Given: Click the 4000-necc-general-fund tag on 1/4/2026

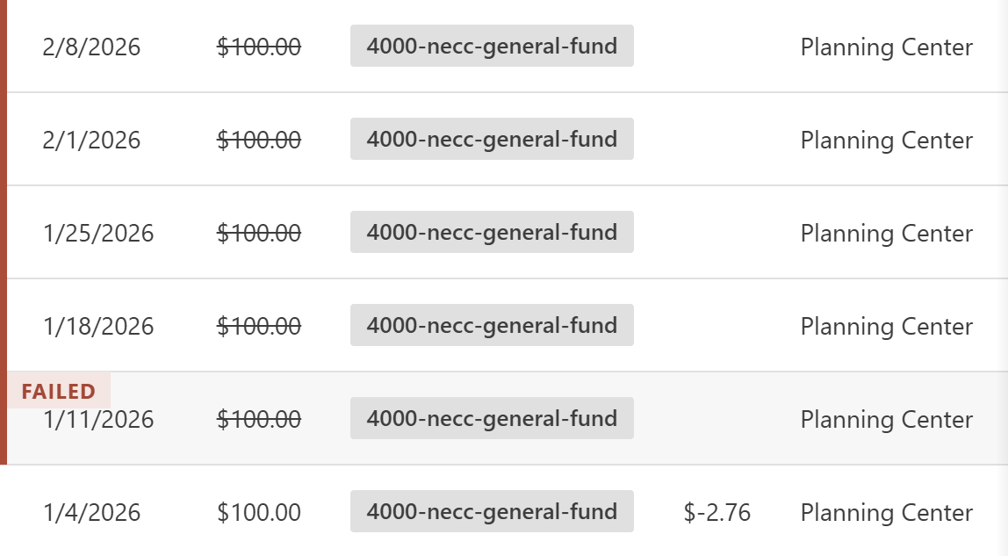Looking at the screenshot, I should tap(492, 511).
